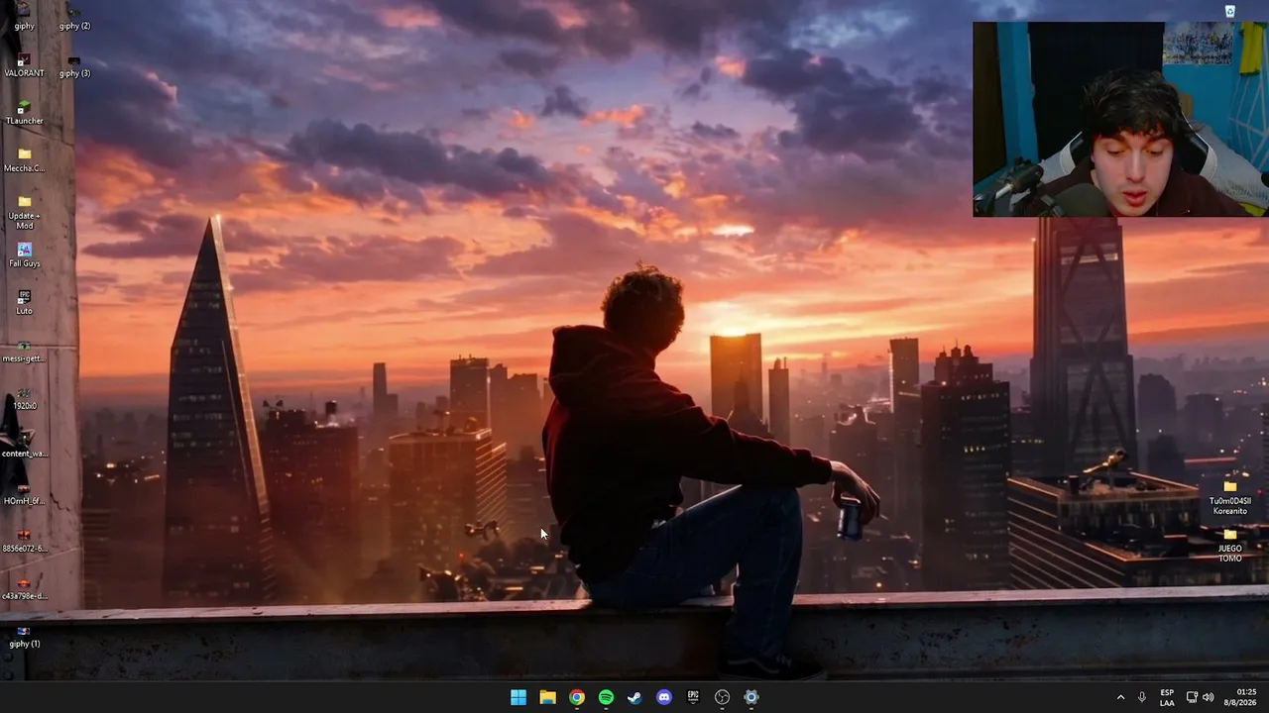1269x713 pixels.
Task: Click the microphone icon in system tray
Action: point(1142,697)
